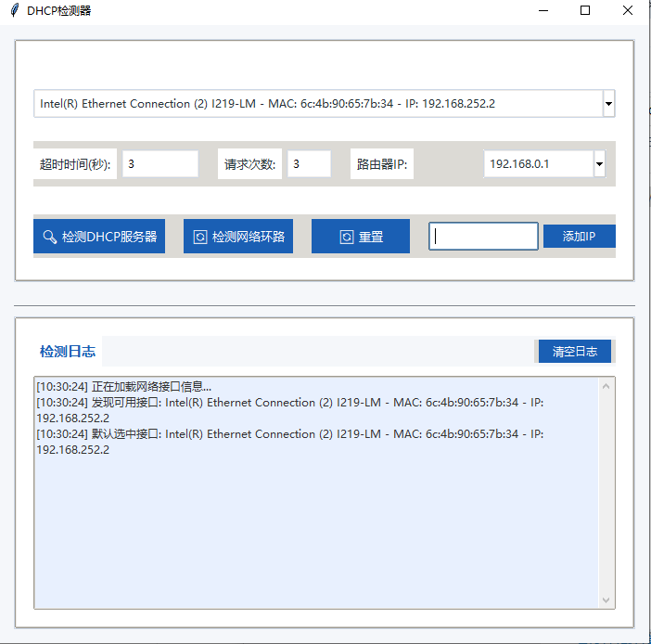This screenshot has width=651, height=644.
Task: Click the 路由器IP: label
Action: tap(382, 164)
